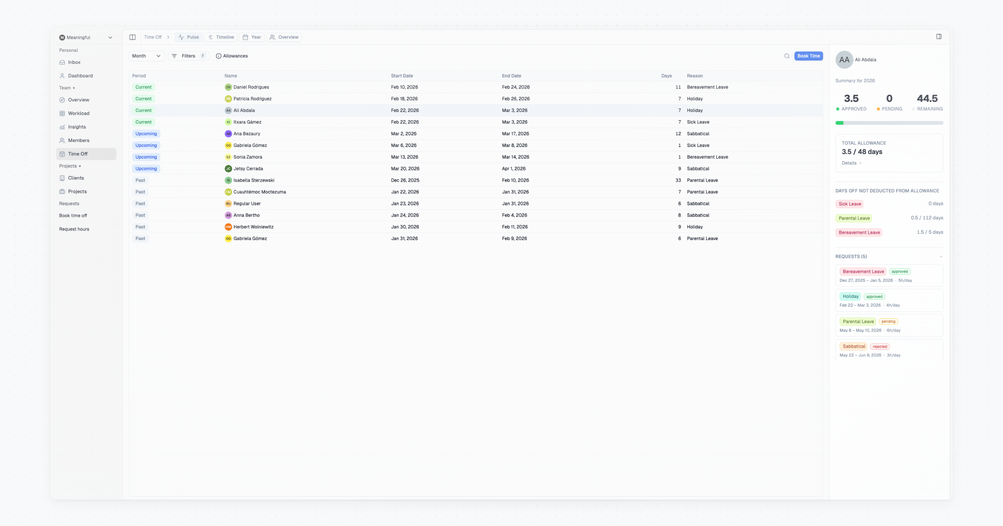The image size is (1003, 526).
Task: Open the Month period dropdown
Action: pyautogui.click(x=146, y=56)
